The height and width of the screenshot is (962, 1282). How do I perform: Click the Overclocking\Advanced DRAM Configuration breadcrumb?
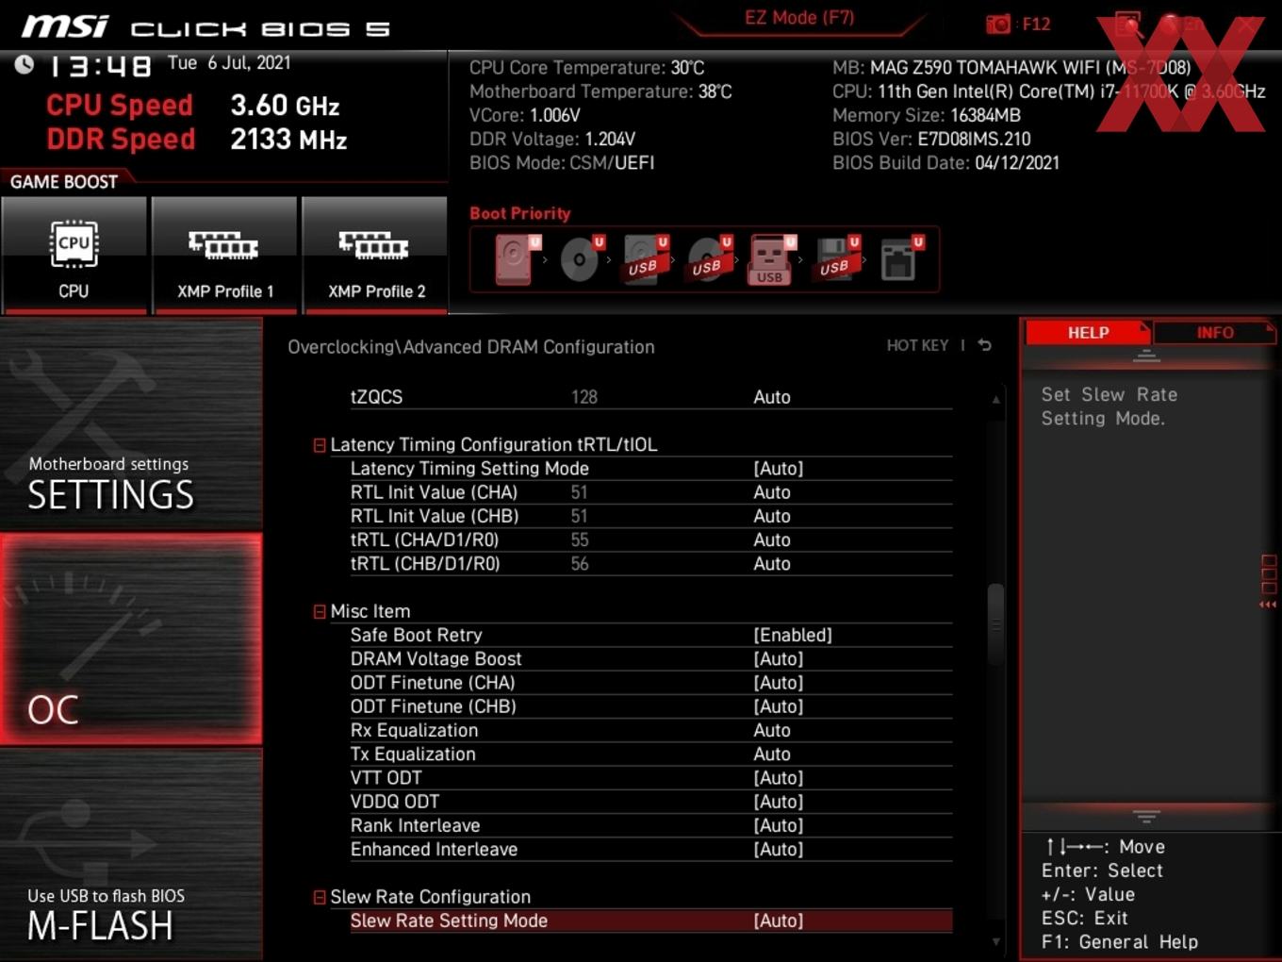coord(471,347)
